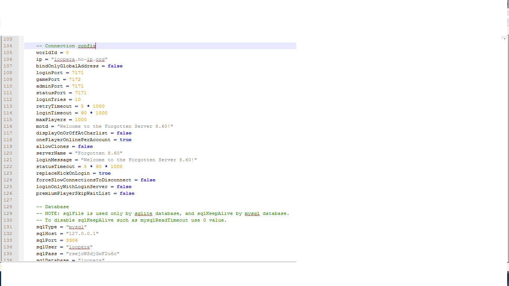Click line number 103 in gutter
The width and height of the screenshot is (509, 286).
(x=8, y=39)
